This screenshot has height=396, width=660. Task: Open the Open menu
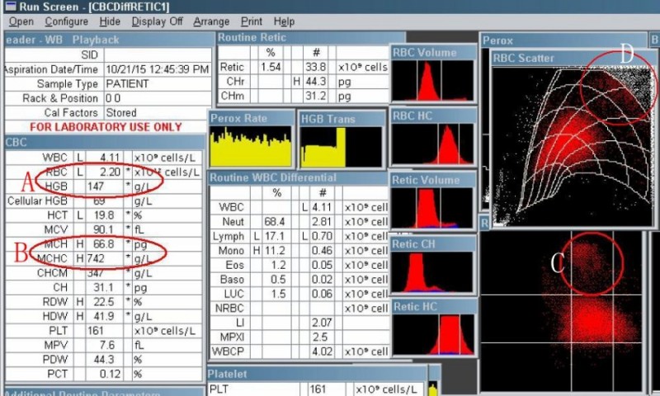[21, 21]
